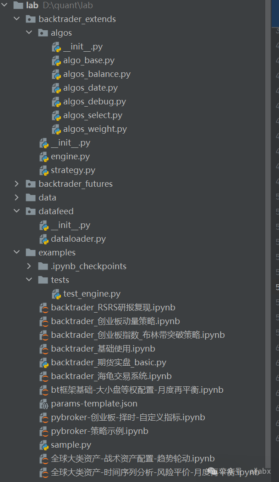Select __init__.py directly under backtrader_extends
This screenshot has height=482, width=279.
(x=71, y=143)
